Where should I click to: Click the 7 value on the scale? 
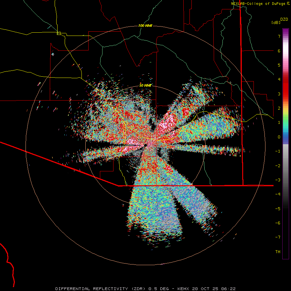279,36
